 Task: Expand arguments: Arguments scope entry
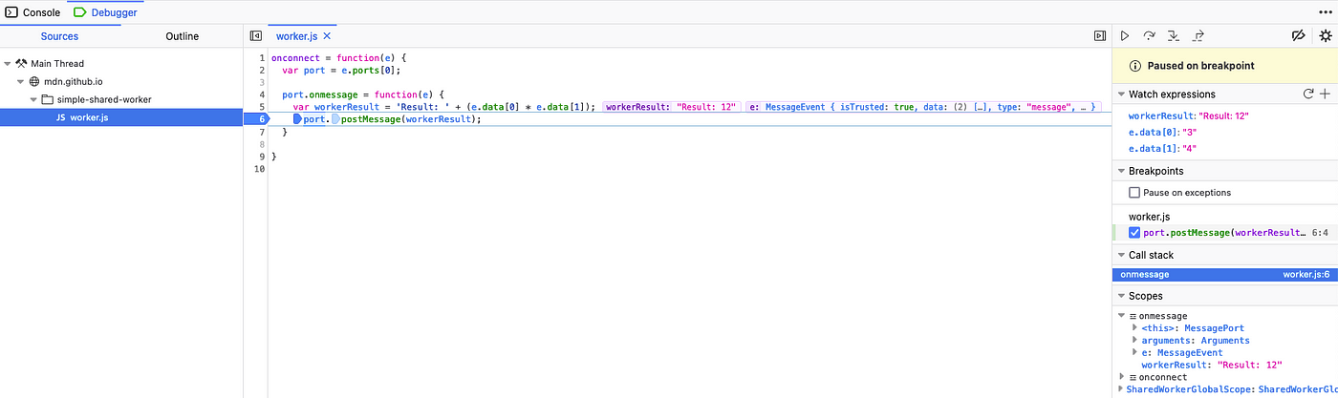[x=1134, y=341]
